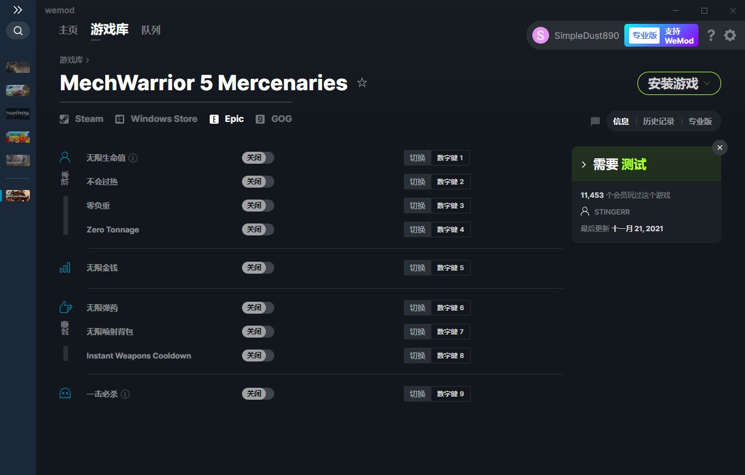Open the SimpleDust890 user avatar

[541, 35]
